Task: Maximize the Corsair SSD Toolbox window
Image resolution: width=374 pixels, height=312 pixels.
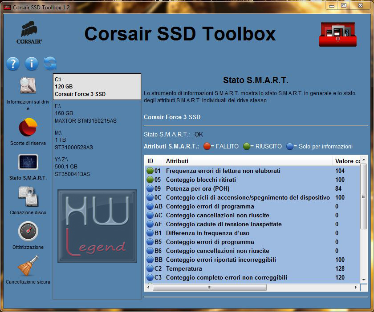Action: (344, 6)
